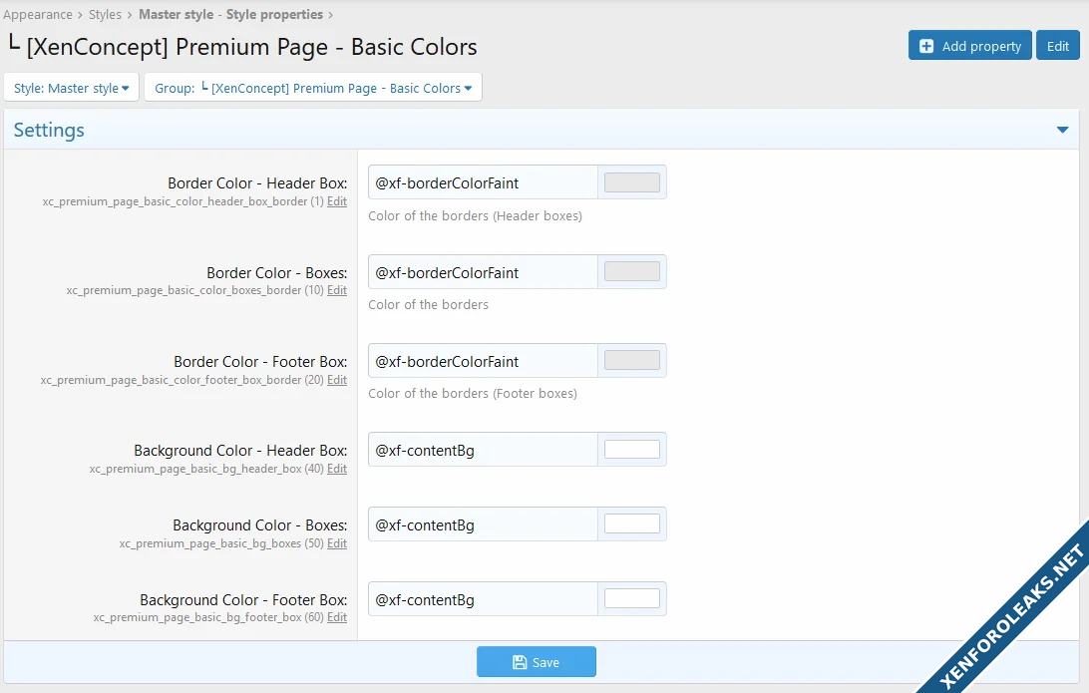This screenshot has width=1089, height=693.
Task: Click the Background Color Boxes text field
Action: [483, 524]
